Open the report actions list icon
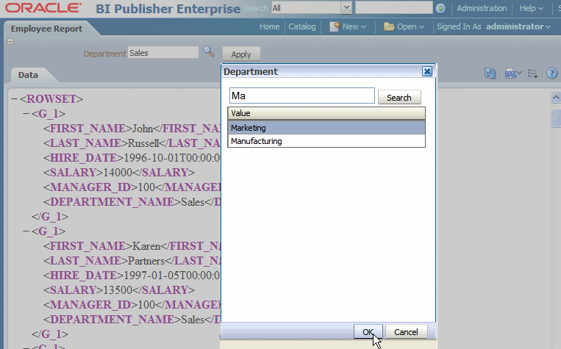 [533, 73]
